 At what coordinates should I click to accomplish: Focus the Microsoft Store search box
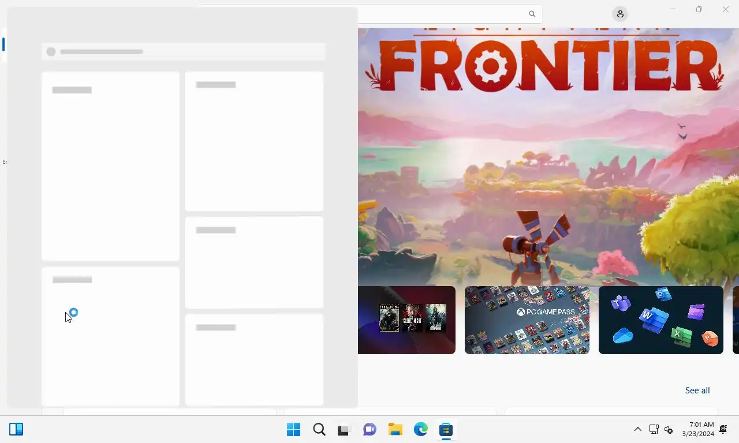coord(369,14)
